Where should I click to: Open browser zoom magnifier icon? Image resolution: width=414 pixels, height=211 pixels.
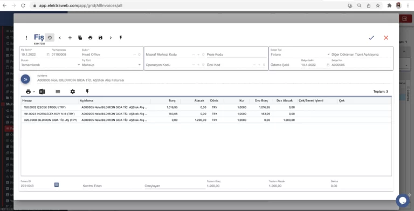[x=360, y=5]
